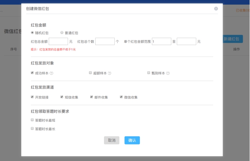
Task: Click the 操作 column header in background table
Action: pyautogui.click(x=236, y=49)
